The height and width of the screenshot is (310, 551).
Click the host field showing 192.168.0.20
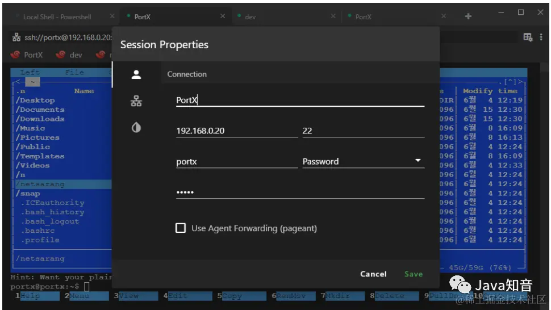pos(237,131)
